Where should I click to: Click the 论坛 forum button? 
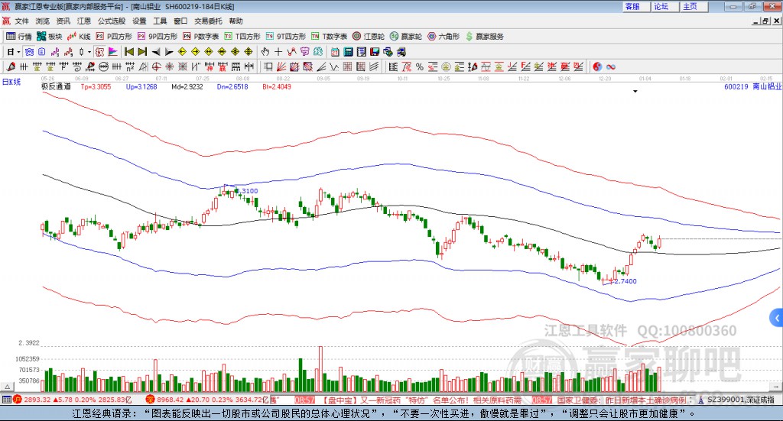point(661,6)
